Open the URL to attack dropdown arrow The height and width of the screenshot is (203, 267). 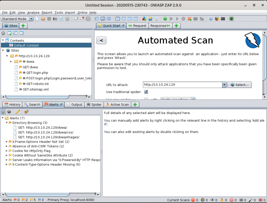(224, 85)
